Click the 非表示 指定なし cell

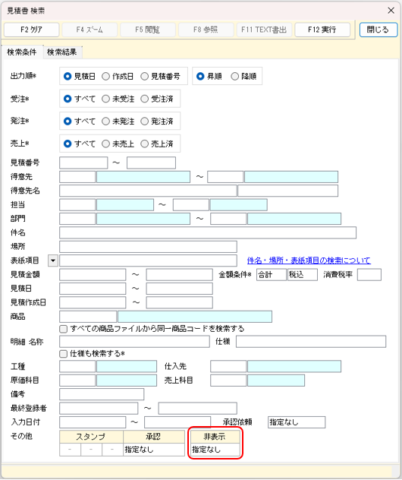[215, 450]
